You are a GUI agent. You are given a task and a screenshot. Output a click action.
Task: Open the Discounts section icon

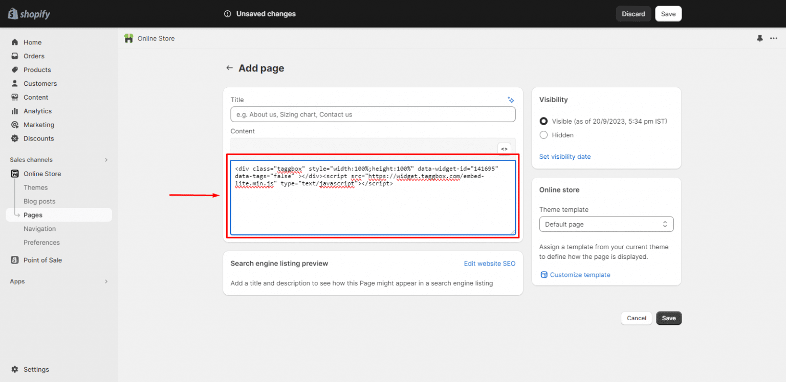(15, 138)
